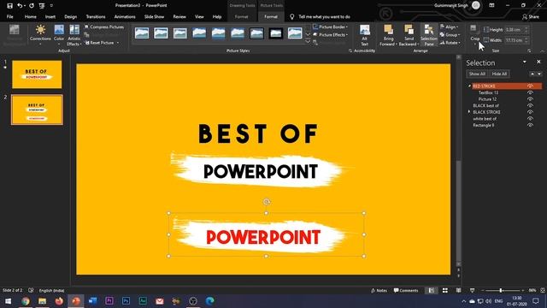Save the presentation from quick access toolbar
This screenshot has width=547, height=308.
click(x=9, y=6)
